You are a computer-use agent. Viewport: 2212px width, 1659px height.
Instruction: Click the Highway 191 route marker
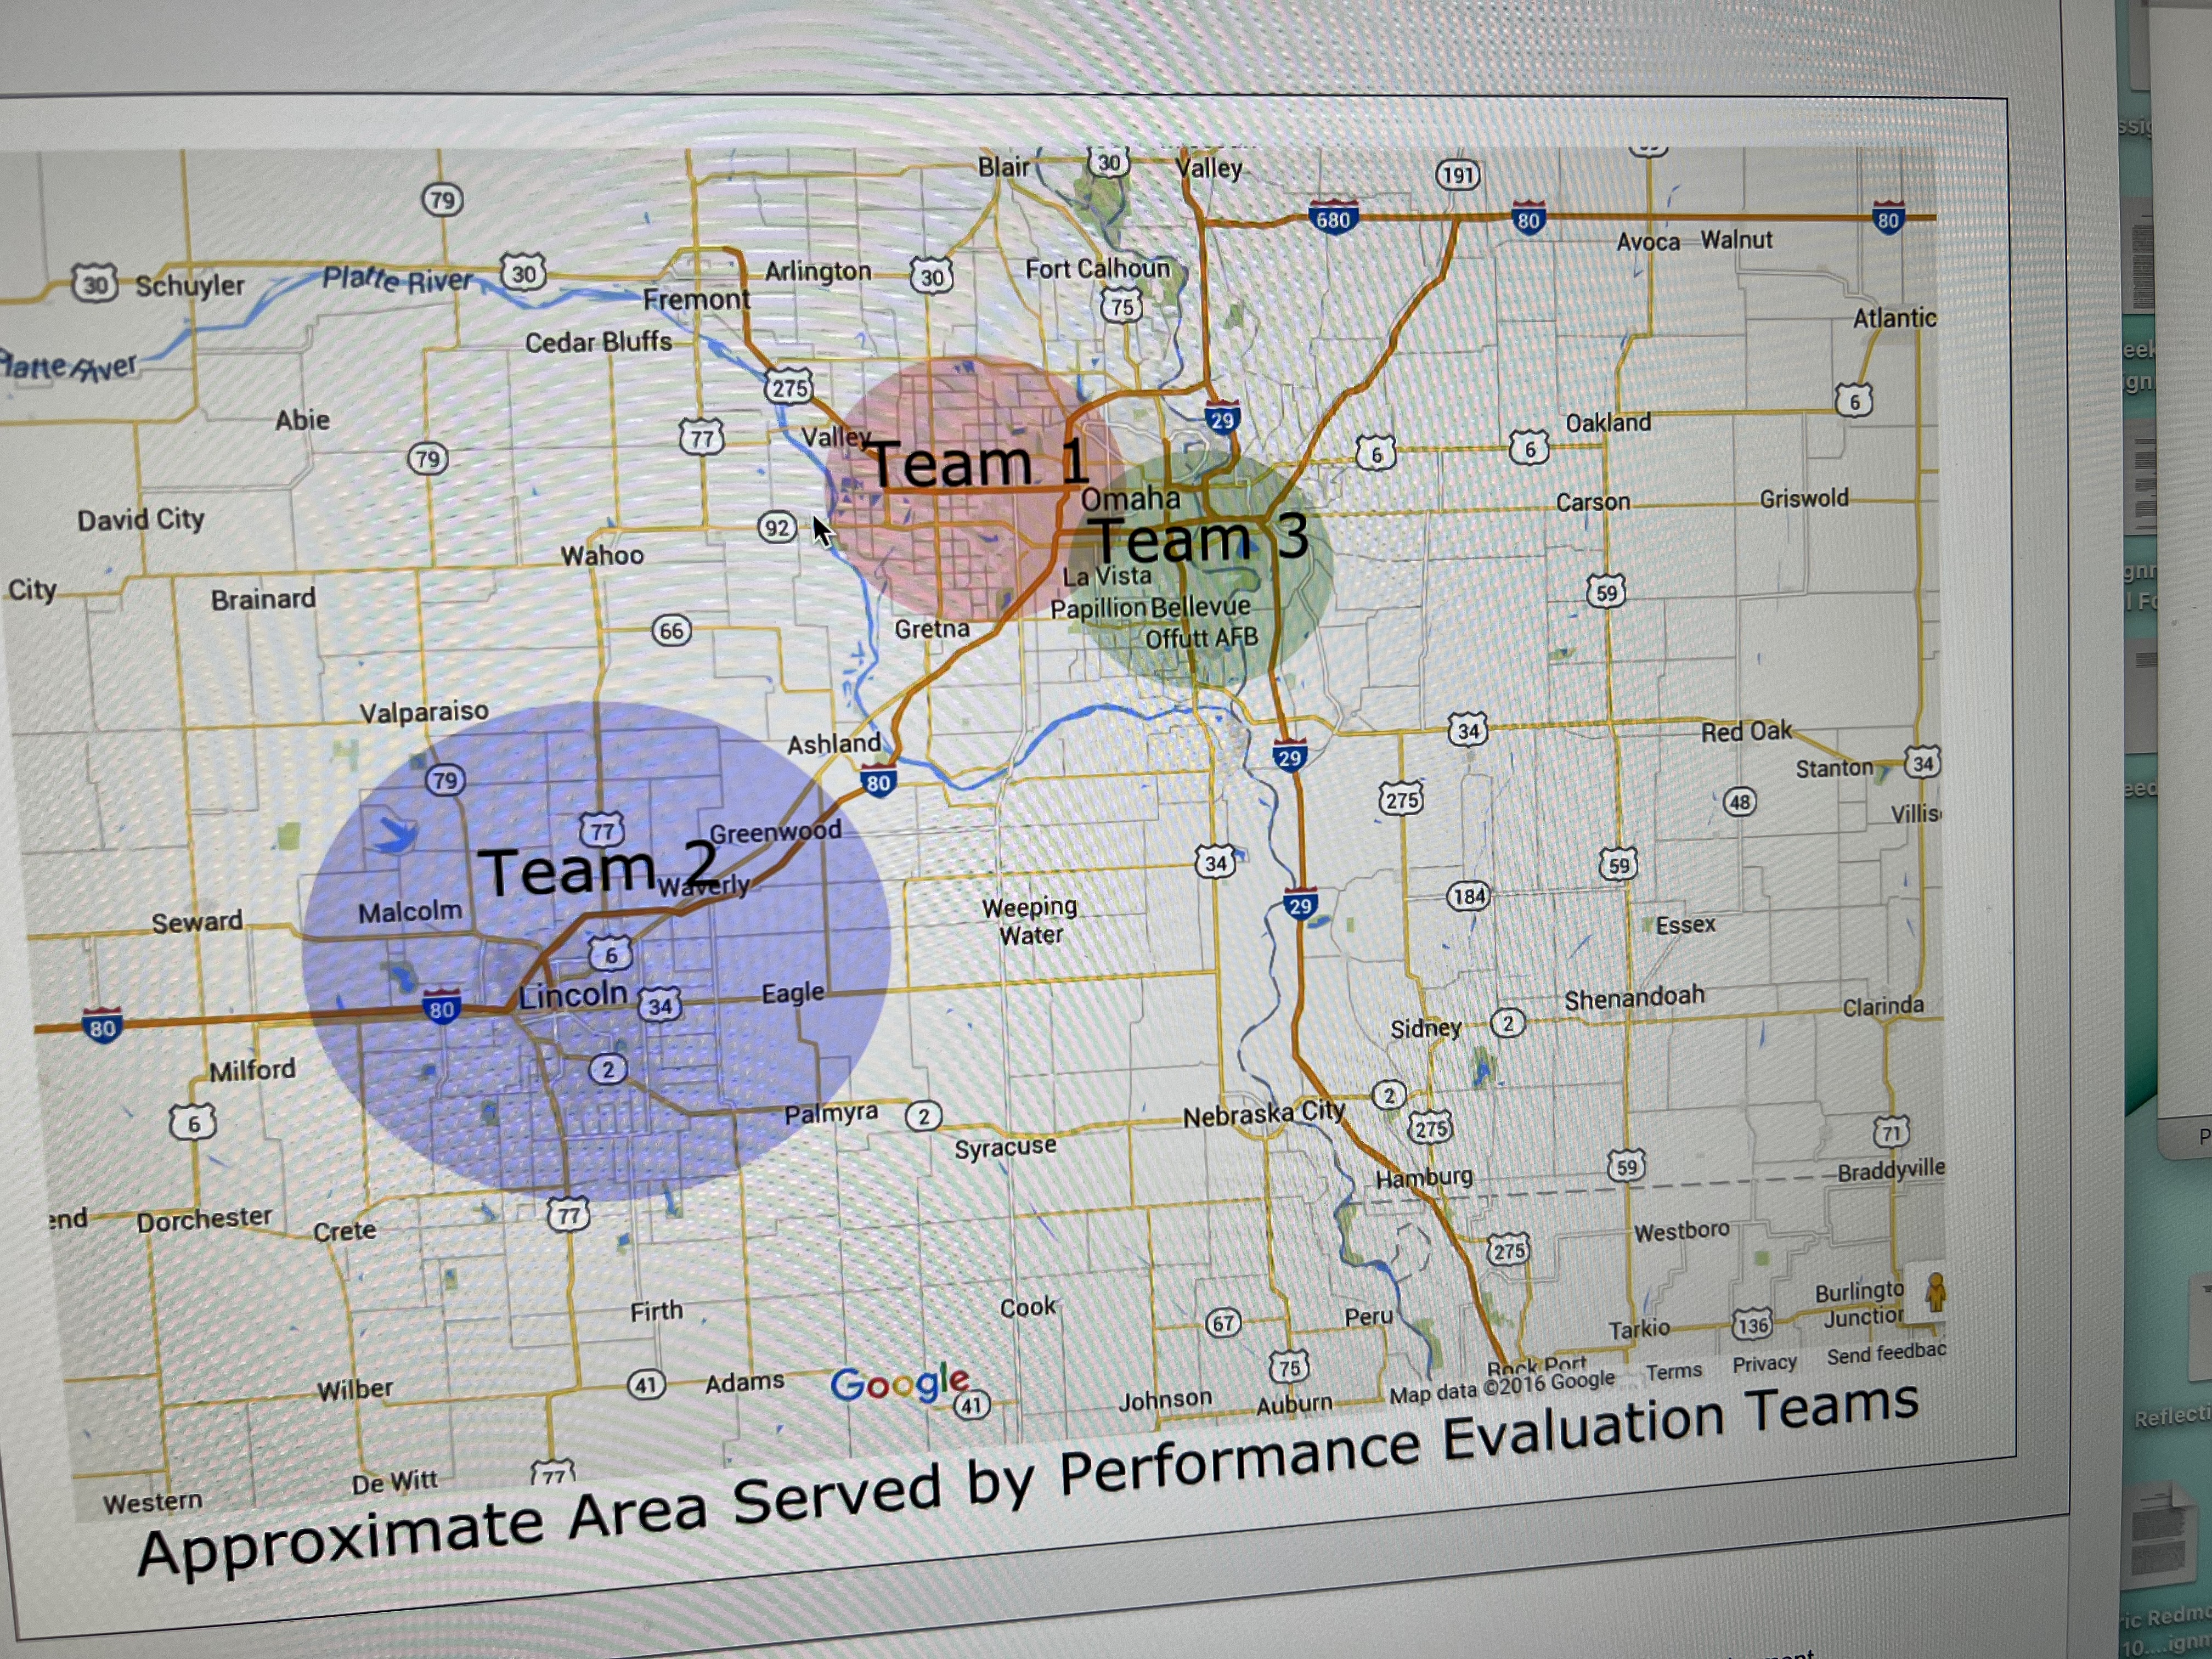1458,176
